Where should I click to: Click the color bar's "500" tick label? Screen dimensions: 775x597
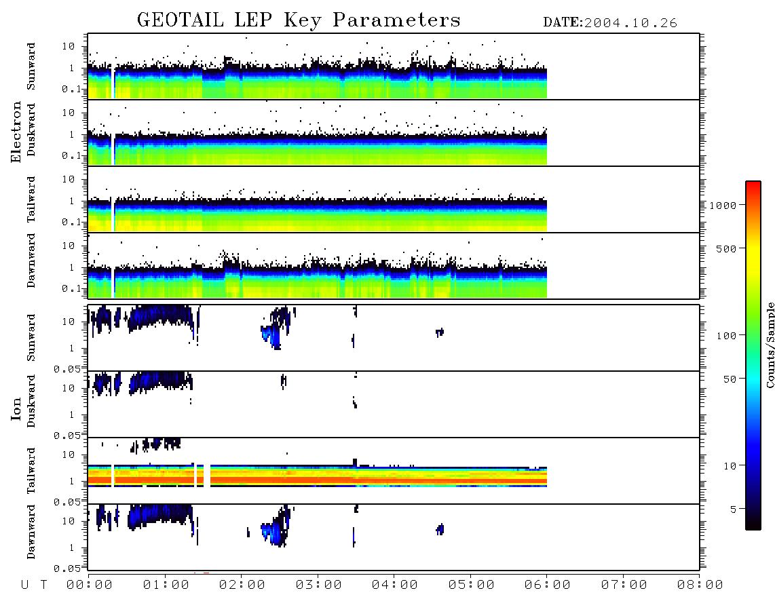[x=727, y=249]
